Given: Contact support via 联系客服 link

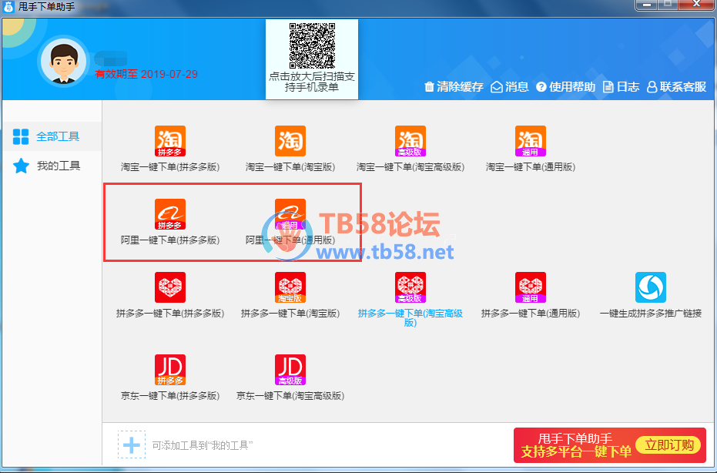Looking at the screenshot, I should 682,86.
